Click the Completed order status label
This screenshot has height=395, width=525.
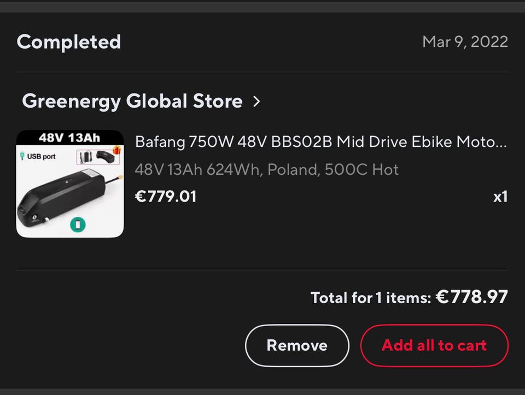point(69,42)
